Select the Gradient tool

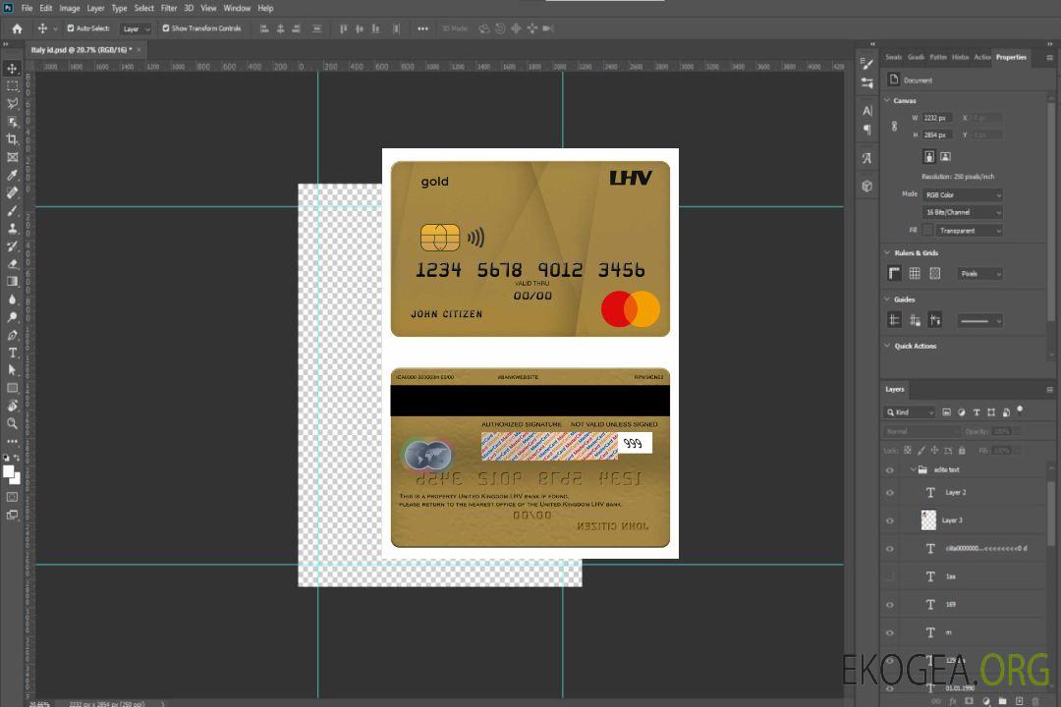tap(12, 282)
